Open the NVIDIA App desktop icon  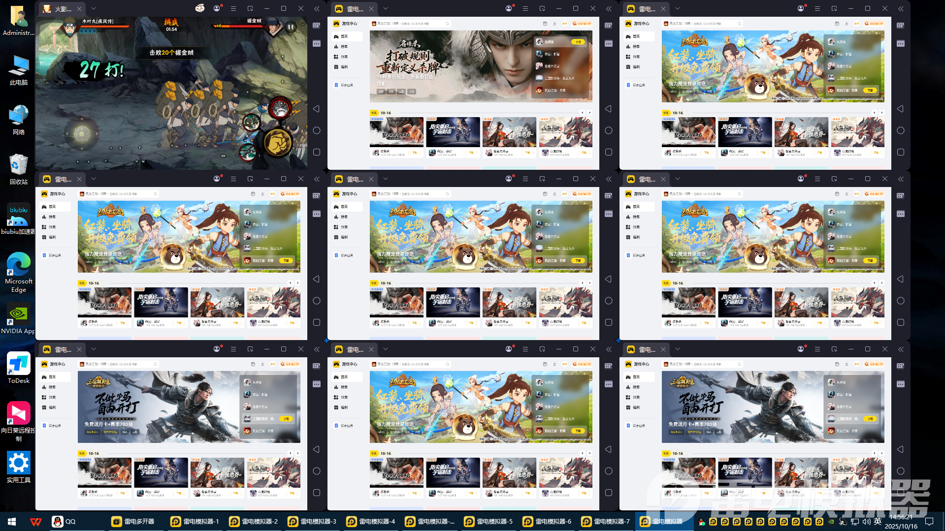(18, 319)
